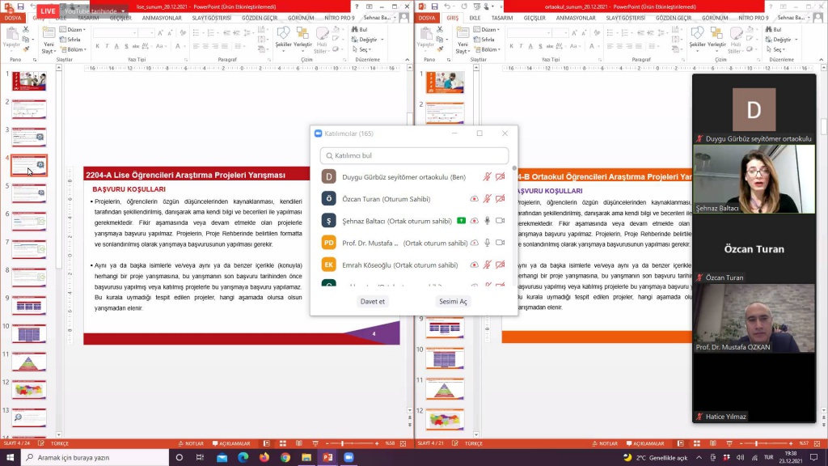828x466 pixels.
Task: Expand the Bölüm section dropdown in left ribbon
Action: tap(75, 49)
